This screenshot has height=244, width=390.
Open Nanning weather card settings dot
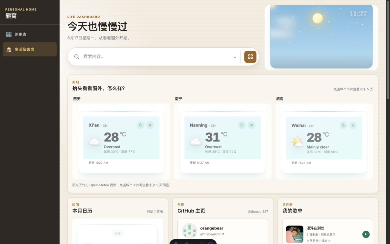252,125
